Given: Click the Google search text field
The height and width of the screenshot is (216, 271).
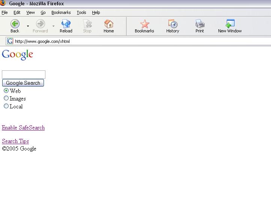Looking at the screenshot, I should [24, 75].
